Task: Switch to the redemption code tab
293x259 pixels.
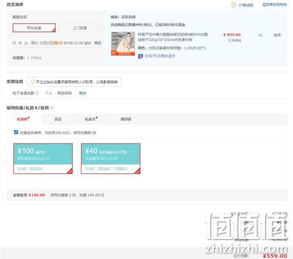Action: coord(126,119)
